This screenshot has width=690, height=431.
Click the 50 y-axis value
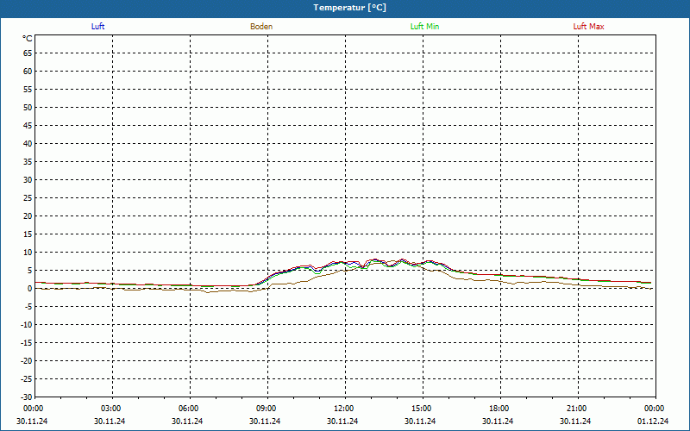point(28,107)
